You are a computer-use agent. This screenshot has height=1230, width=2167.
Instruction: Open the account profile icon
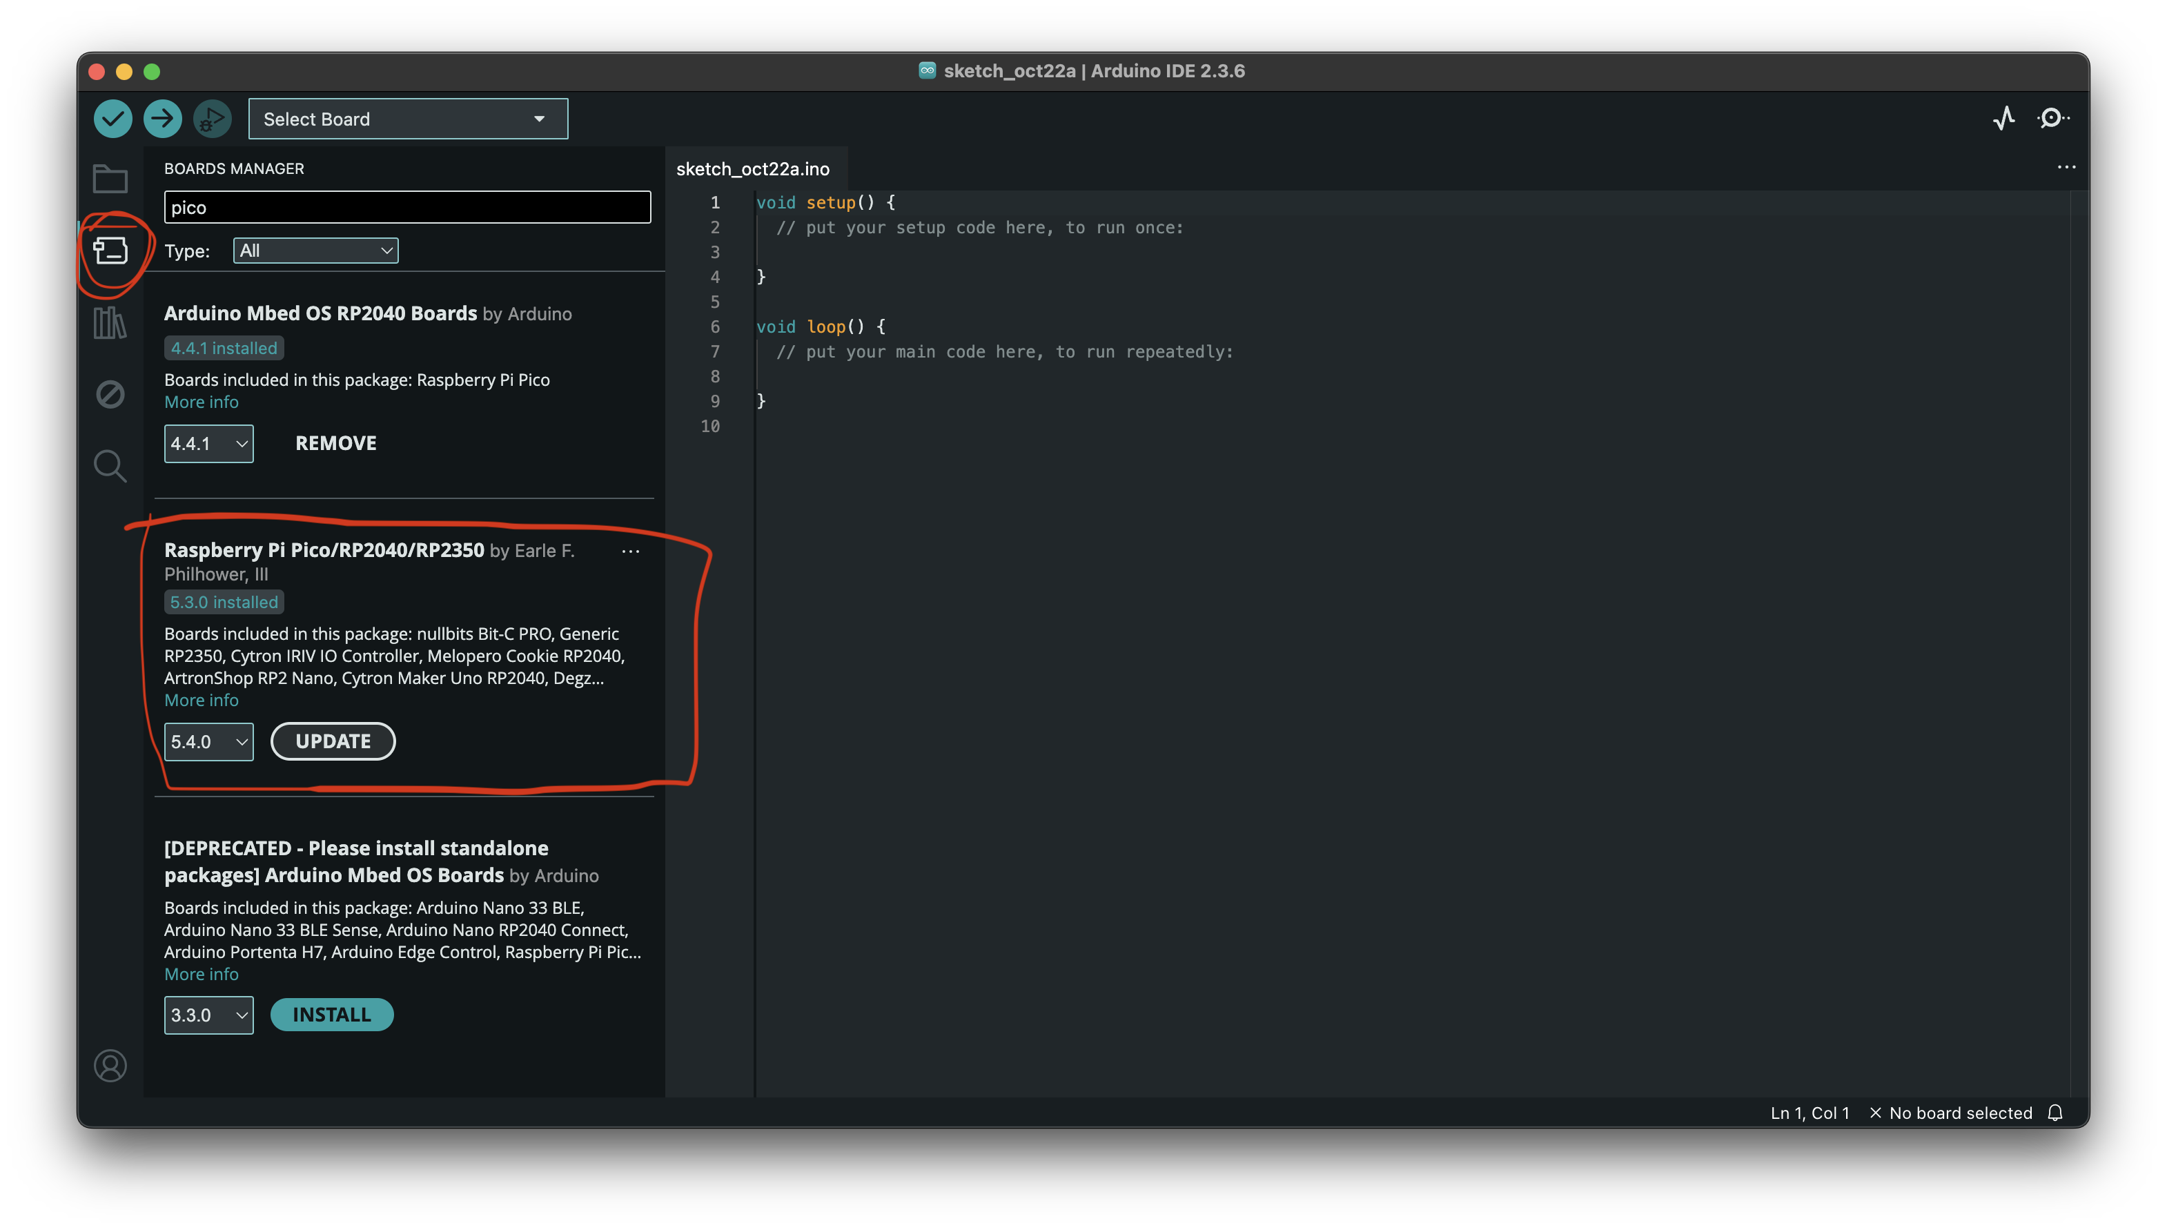(x=110, y=1065)
